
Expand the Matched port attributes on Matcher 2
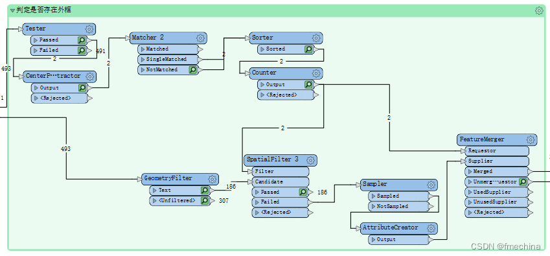point(143,49)
